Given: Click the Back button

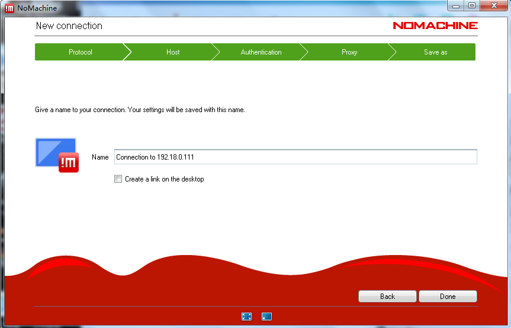Looking at the screenshot, I should point(387,297).
